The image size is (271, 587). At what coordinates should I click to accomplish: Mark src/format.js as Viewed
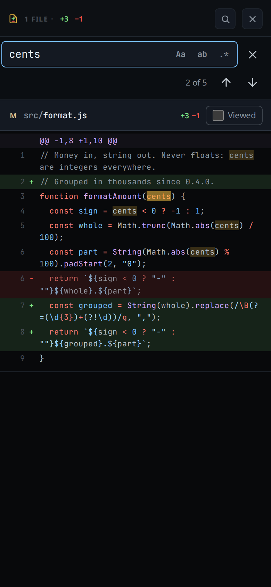234,115
